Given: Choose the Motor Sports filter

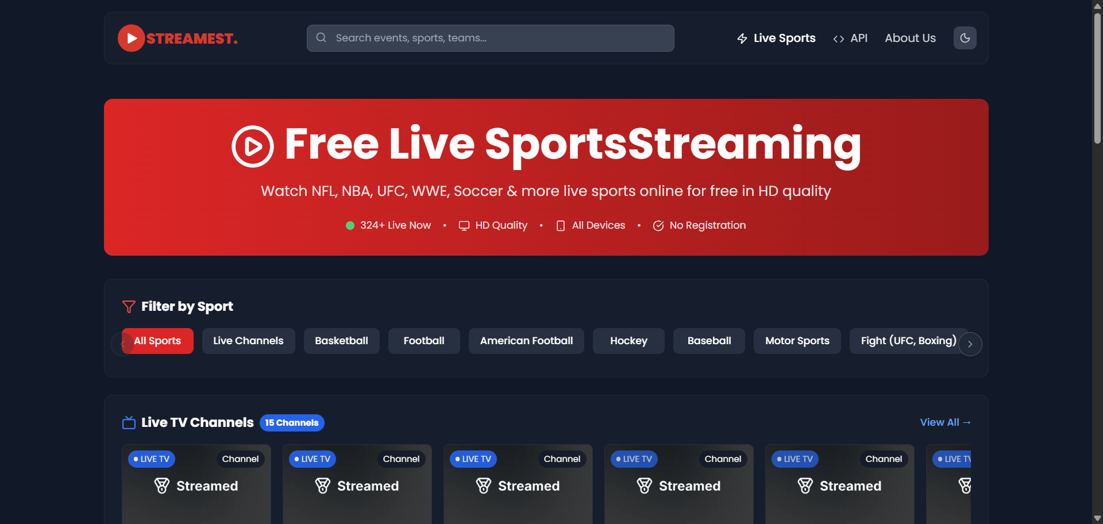Looking at the screenshot, I should coord(797,341).
